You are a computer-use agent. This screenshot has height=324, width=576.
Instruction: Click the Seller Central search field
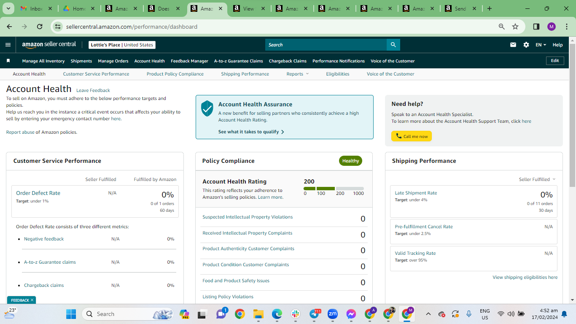tap(326, 45)
